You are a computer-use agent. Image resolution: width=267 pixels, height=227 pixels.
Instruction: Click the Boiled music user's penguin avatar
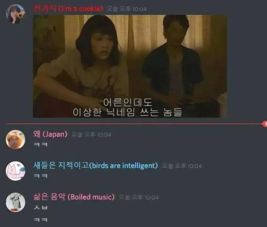(x=15, y=202)
